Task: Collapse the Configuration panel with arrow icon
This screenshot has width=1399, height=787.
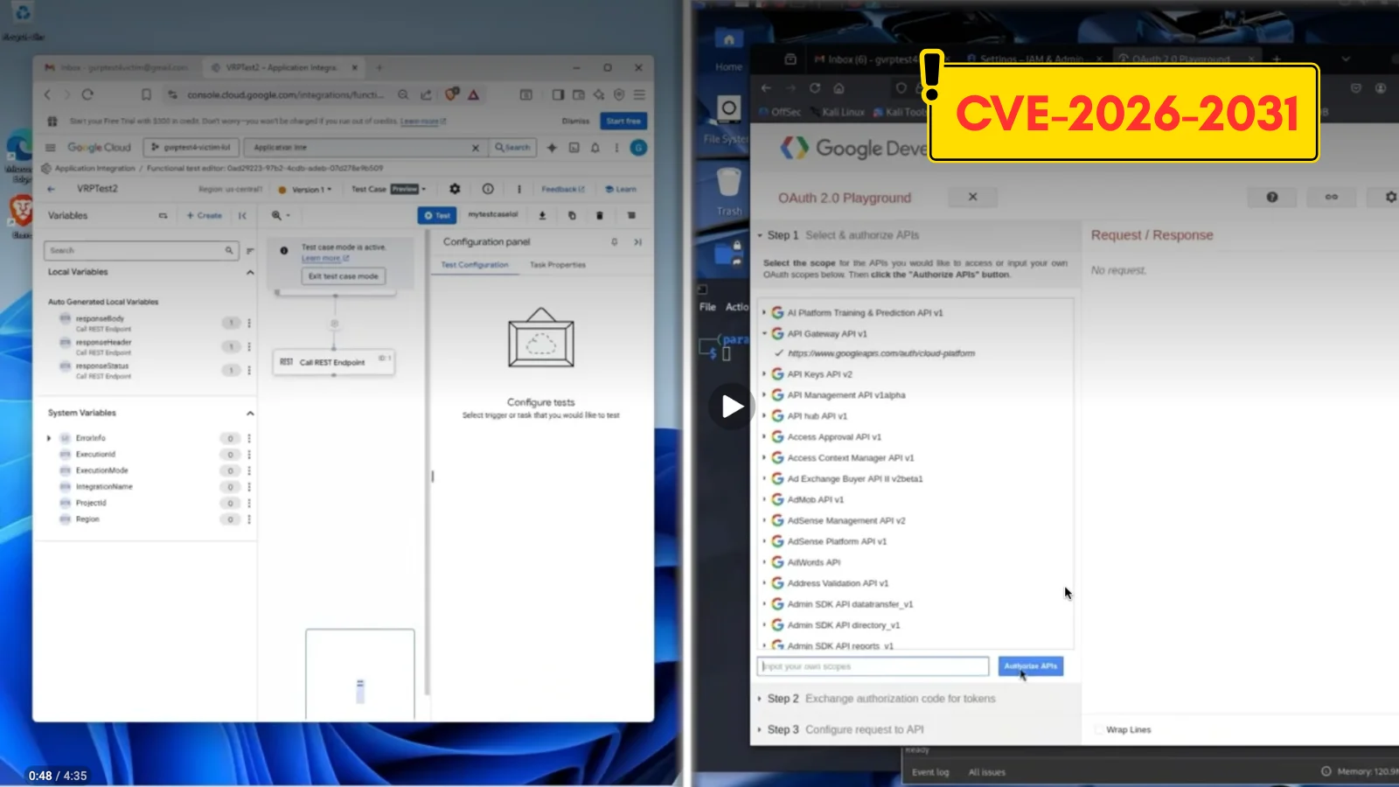Action: (637, 242)
